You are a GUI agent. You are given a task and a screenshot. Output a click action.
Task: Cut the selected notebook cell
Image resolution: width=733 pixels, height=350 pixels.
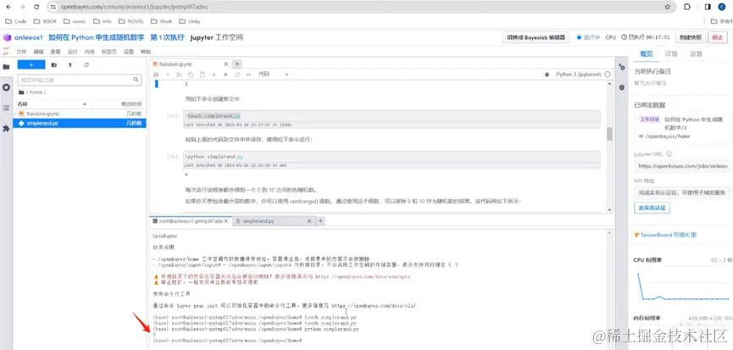pos(179,75)
